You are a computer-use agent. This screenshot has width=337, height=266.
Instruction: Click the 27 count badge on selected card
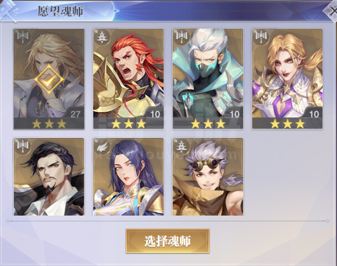75,114
